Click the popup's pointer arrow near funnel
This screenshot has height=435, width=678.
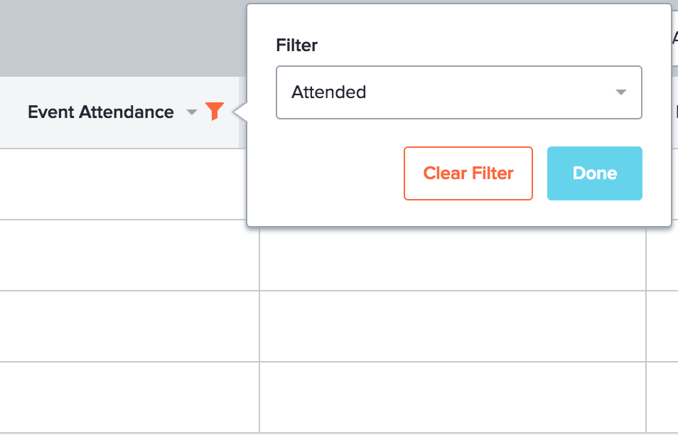[x=240, y=112]
